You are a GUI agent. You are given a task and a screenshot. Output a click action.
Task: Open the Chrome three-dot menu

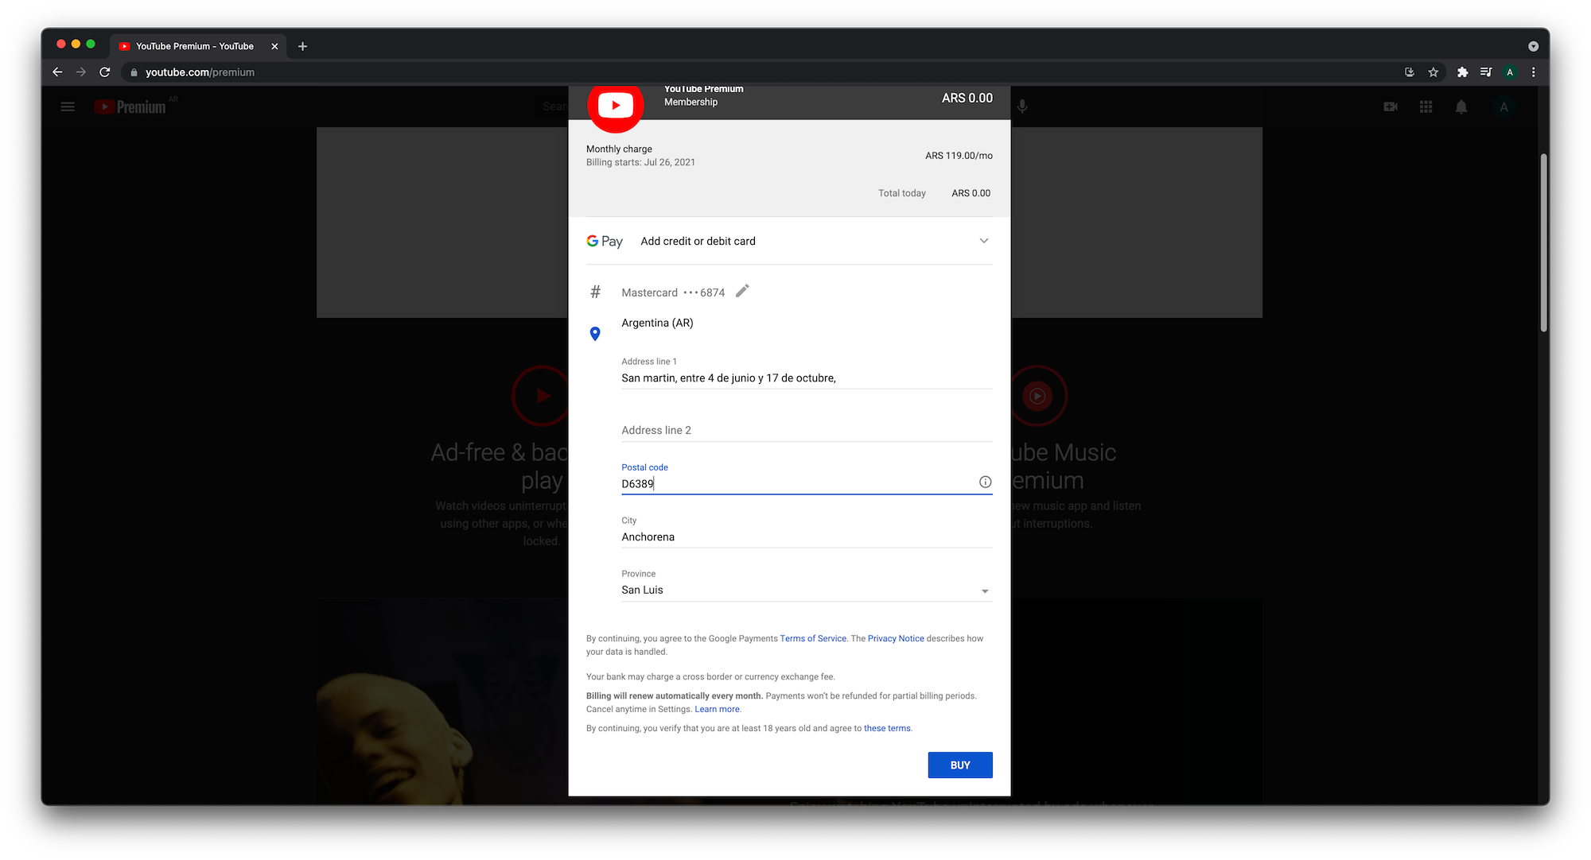click(1533, 72)
